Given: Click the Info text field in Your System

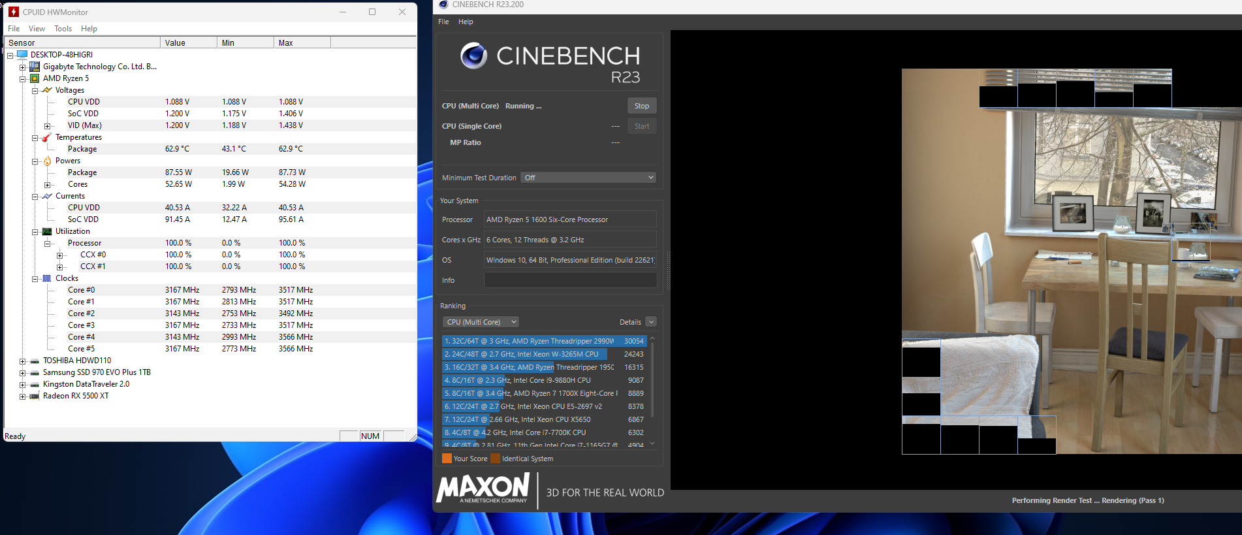Looking at the screenshot, I should pyautogui.click(x=570, y=280).
